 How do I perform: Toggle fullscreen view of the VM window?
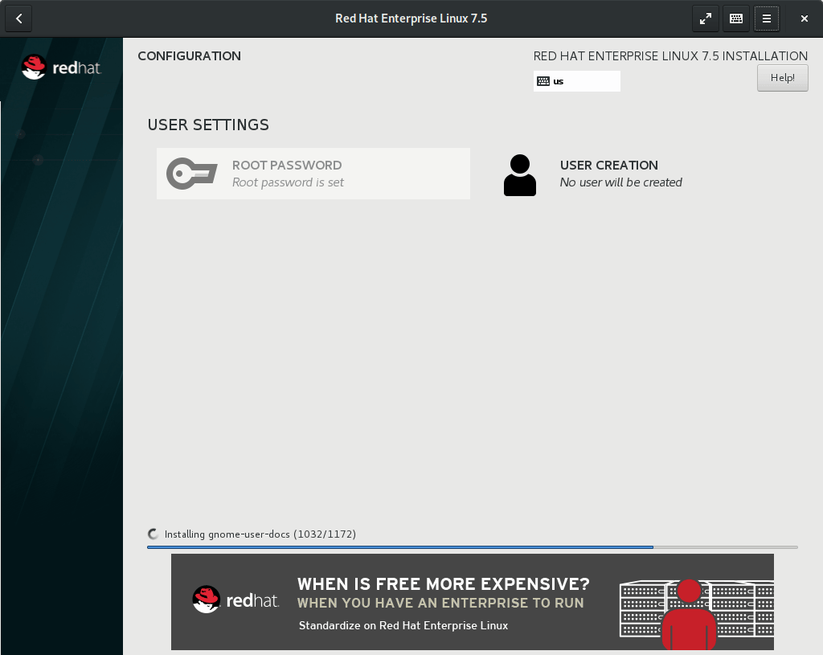[x=705, y=18]
